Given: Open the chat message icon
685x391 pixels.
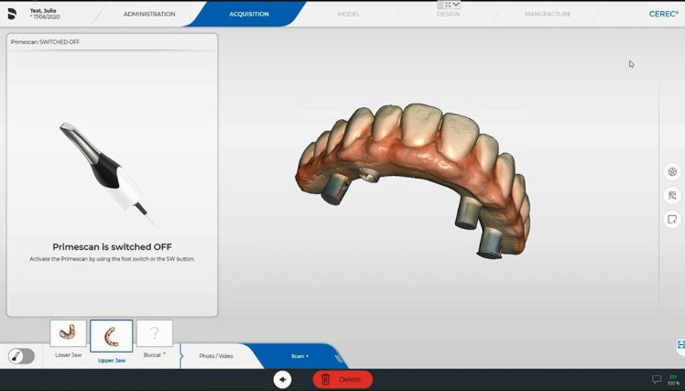Looking at the screenshot, I should (x=657, y=379).
